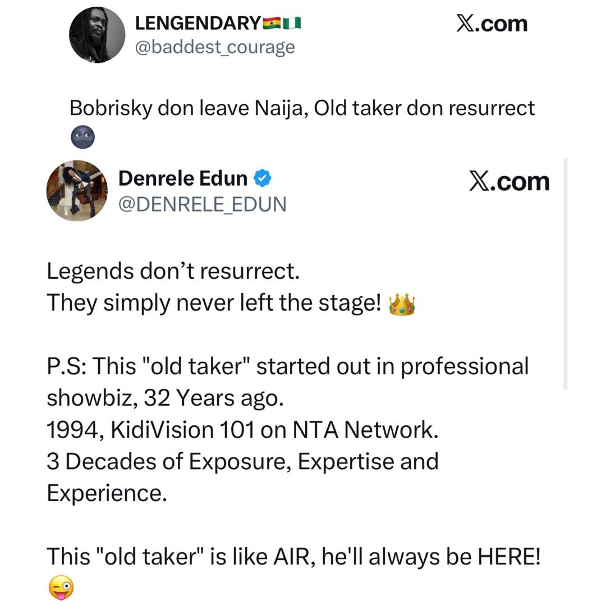Open the @DENRELE_EDUN handle
This screenshot has width=606, height=606.
point(202,204)
